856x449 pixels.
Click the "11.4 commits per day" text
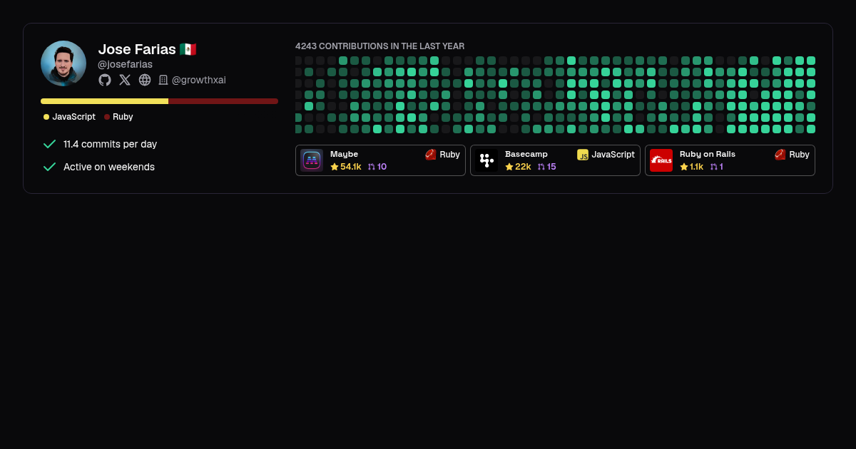(111, 144)
